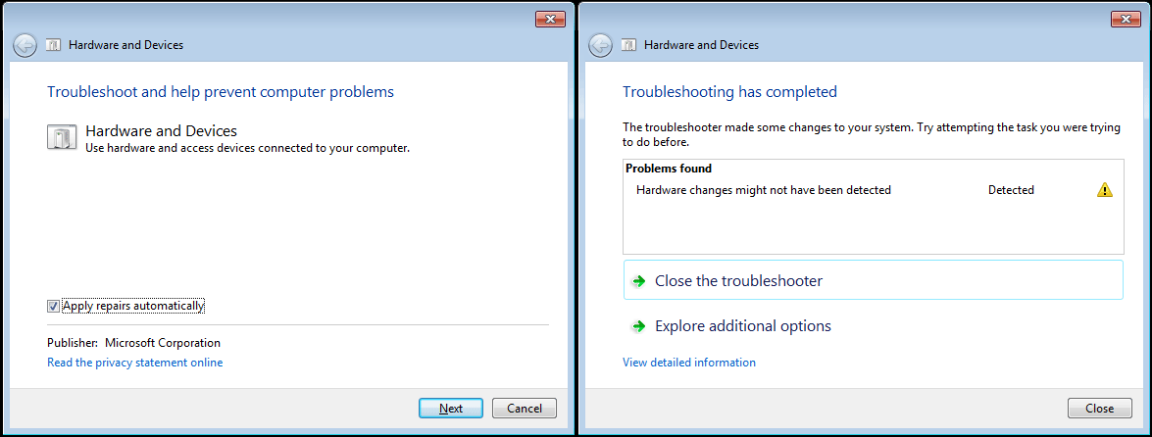
Task: Select the Hardware changes might not have been detected entry
Action: click(x=763, y=190)
